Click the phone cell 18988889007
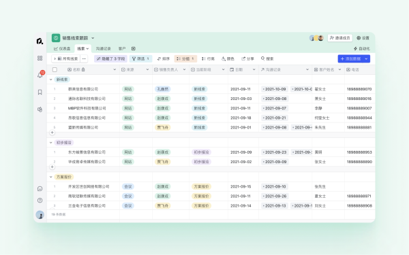The image size is (409, 255). pyautogui.click(x=359, y=108)
